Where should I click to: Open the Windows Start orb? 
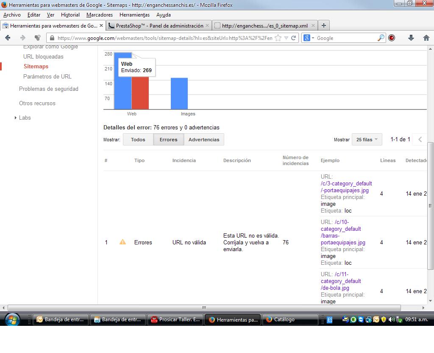pyautogui.click(x=12, y=319)
